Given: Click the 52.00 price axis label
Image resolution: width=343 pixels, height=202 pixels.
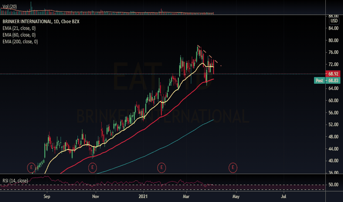Looking at the screenshot, I should (333, 125).
